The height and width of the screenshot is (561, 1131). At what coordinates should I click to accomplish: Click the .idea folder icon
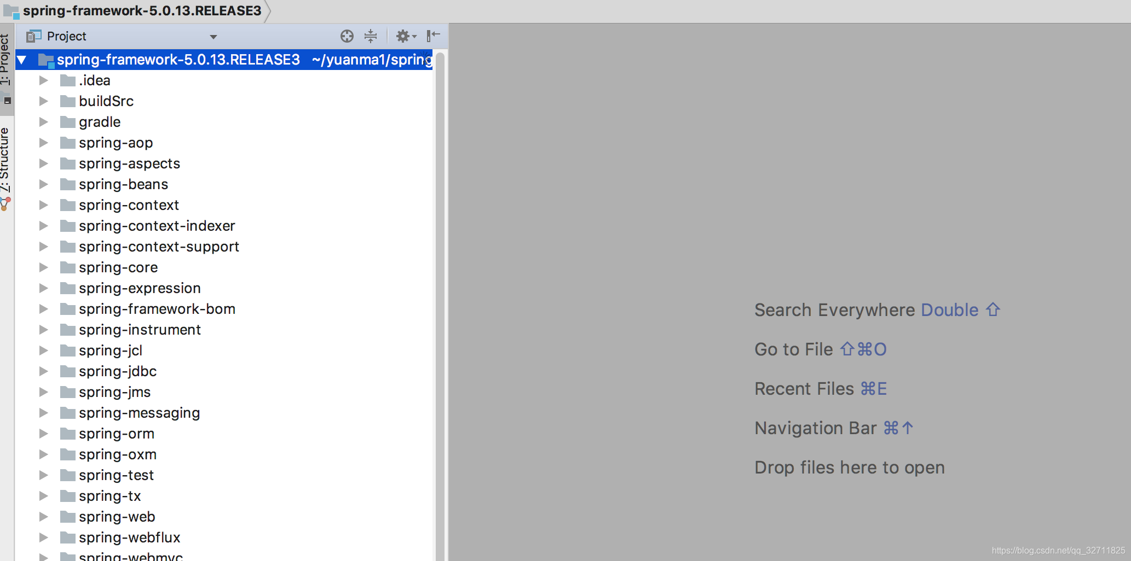point(68,80)
